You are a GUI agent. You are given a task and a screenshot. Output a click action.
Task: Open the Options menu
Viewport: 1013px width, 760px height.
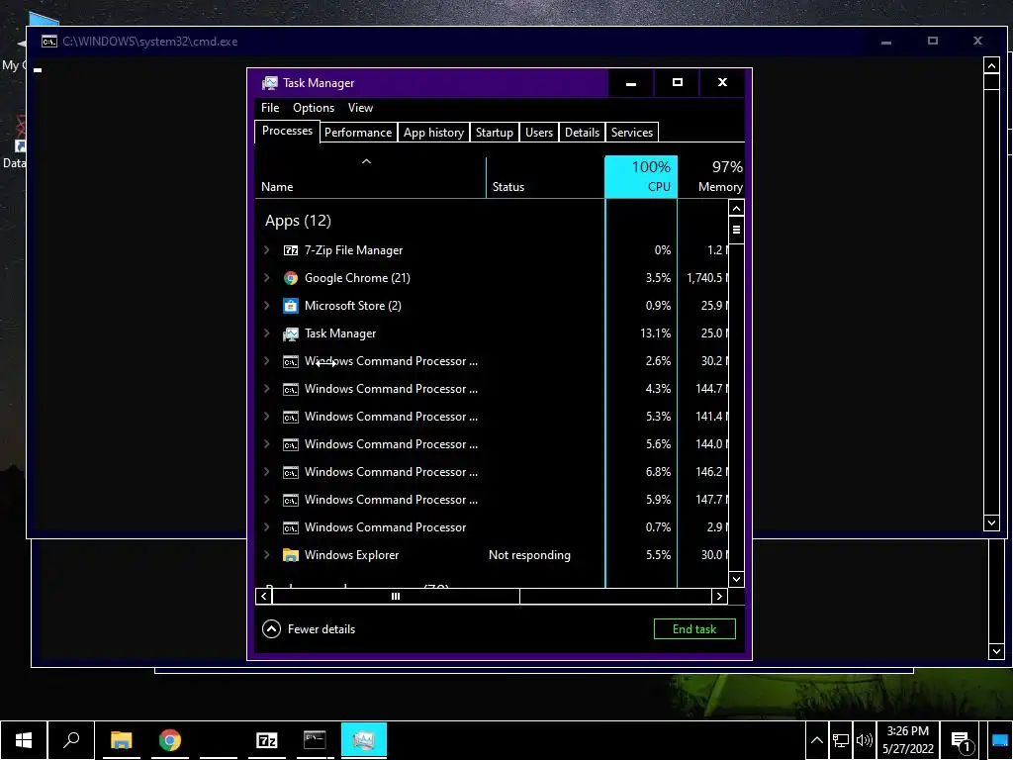pos(314,108)
